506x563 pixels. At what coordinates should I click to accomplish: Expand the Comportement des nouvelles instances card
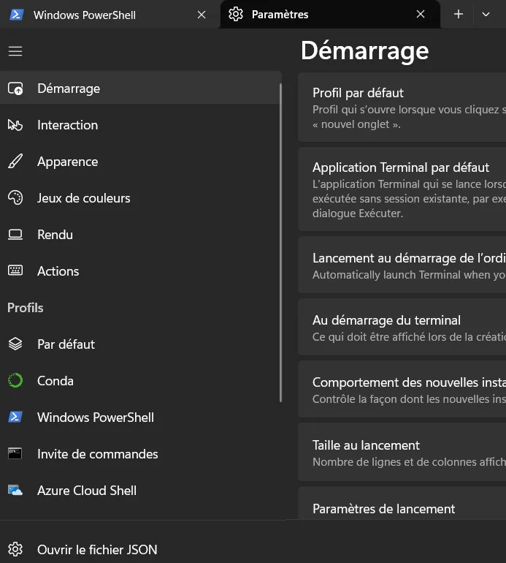pos(402,389)
